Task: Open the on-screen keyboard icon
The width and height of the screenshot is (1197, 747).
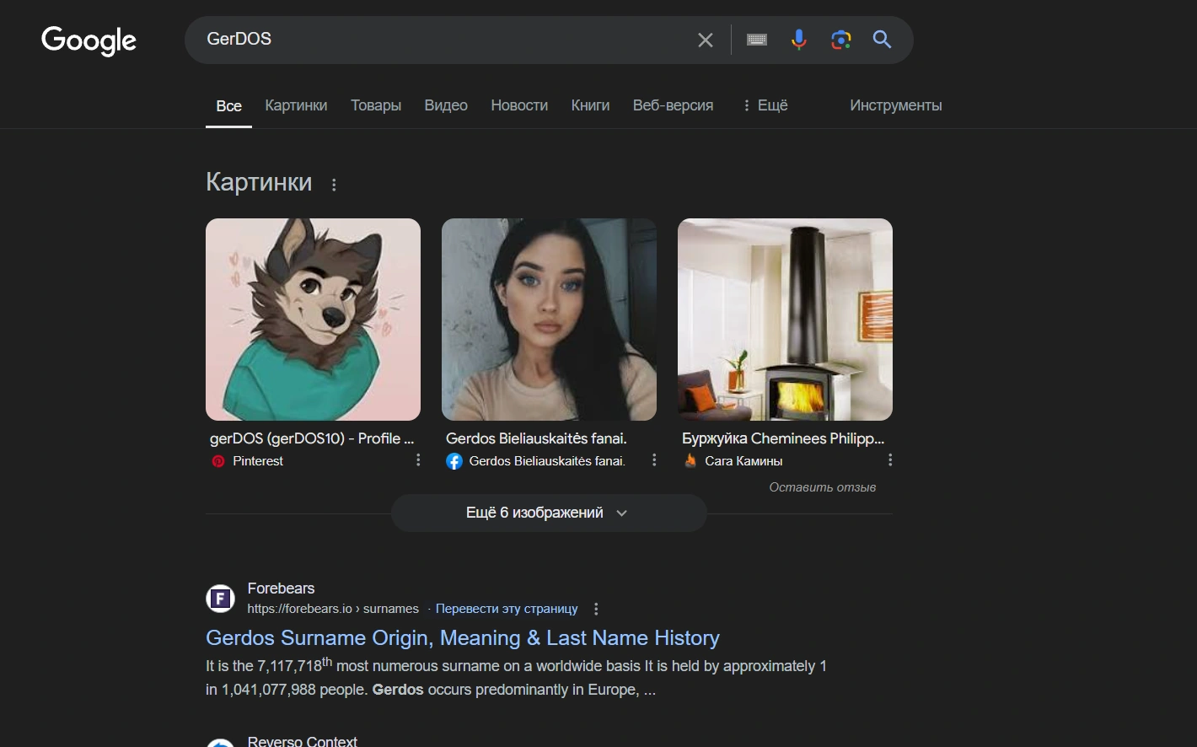Action: (757, 40)
